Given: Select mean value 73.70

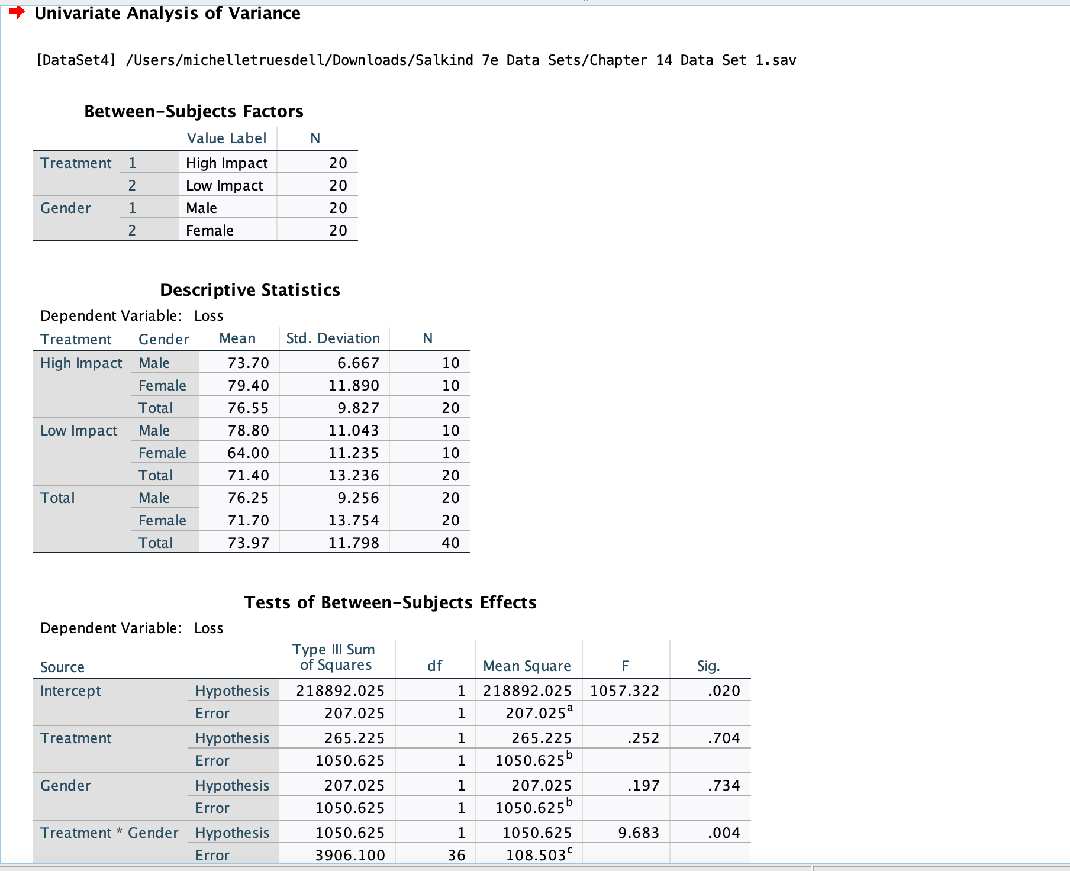Looking at the screenshot, I should [x=249, y=363].
